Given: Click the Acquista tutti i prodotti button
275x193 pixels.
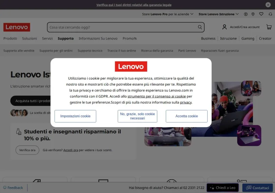Looking at the screenshot, I should [x=31, y=101].
